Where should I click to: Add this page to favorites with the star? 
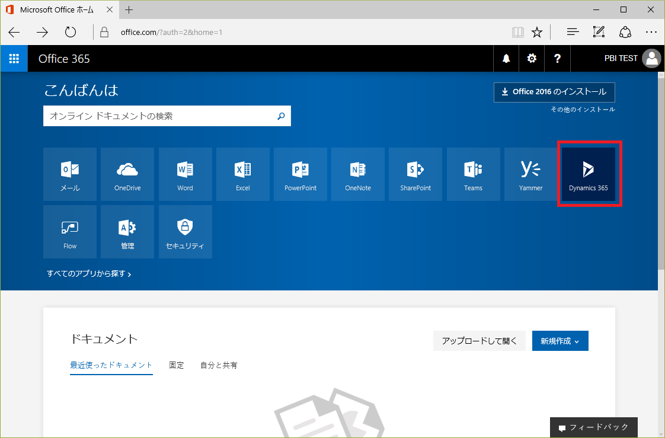coord(537,32)
